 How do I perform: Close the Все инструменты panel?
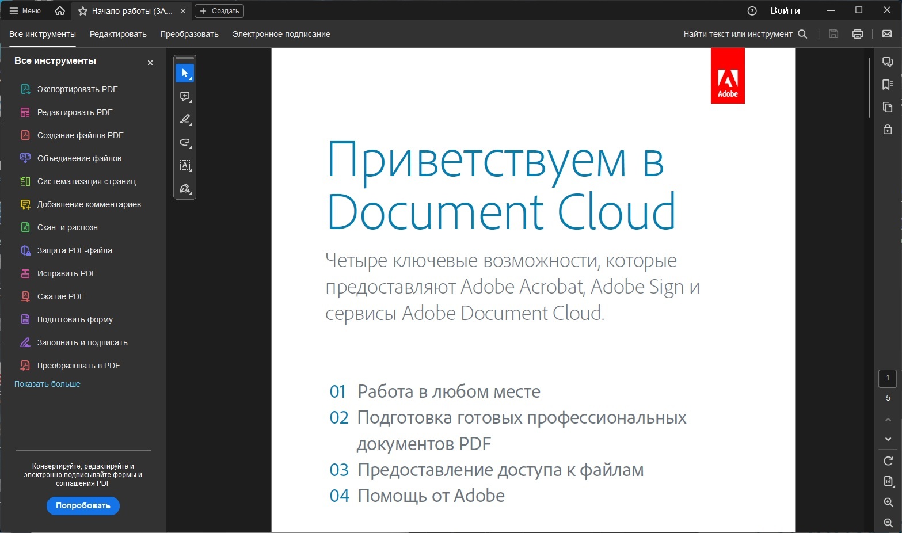click(150, 63)
